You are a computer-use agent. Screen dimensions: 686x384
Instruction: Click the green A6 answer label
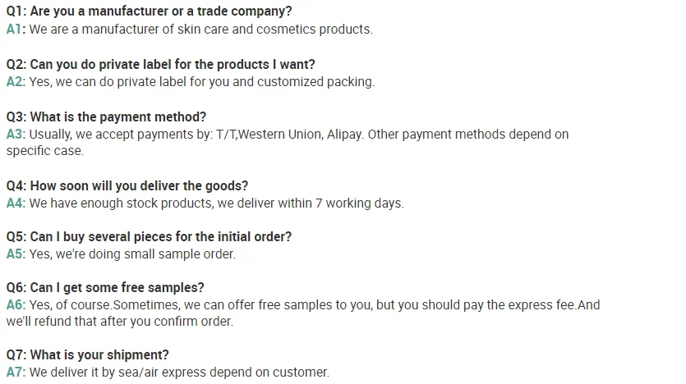click(16, 305)
